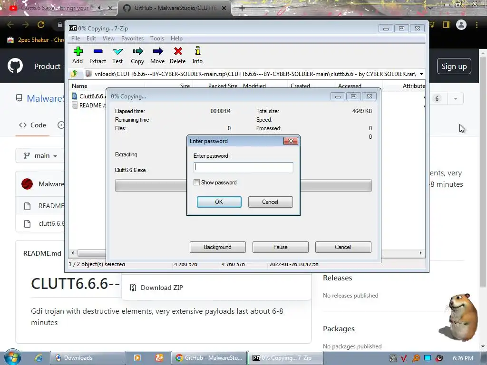
Task: Click Cancel in the Enter password dialog
Action: tap(270, 202)
